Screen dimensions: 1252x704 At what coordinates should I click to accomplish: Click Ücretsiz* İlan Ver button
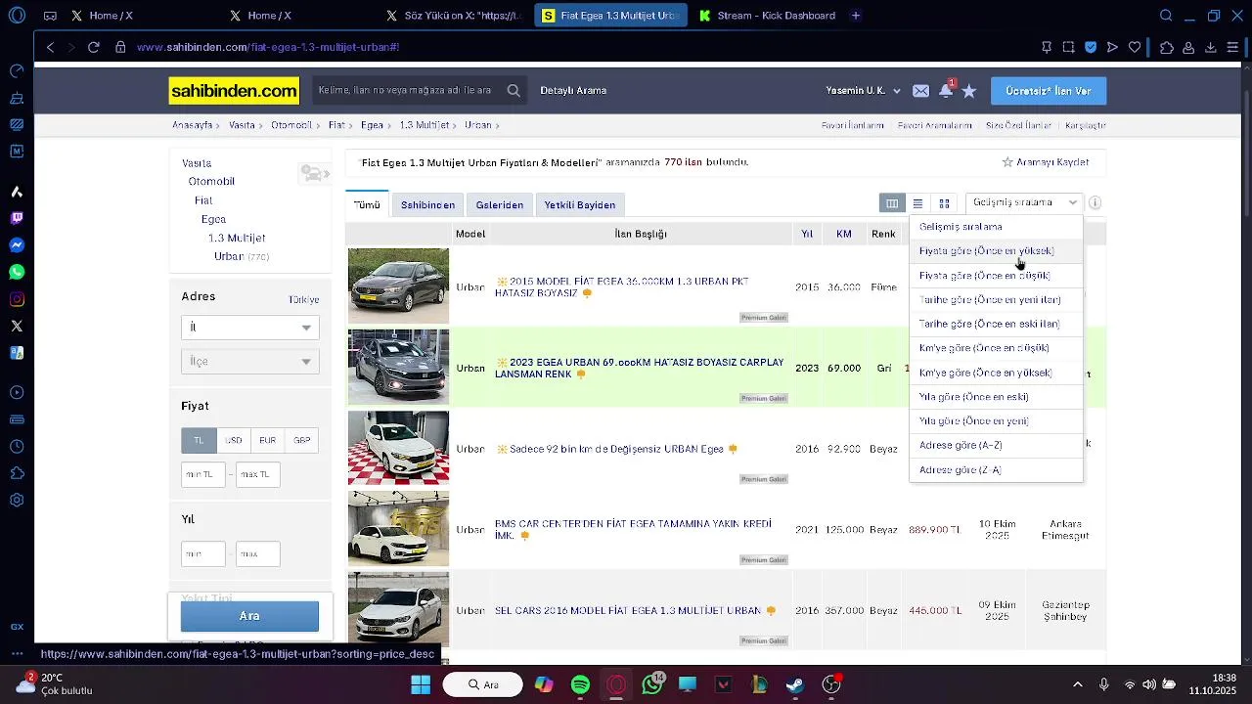1049,91
